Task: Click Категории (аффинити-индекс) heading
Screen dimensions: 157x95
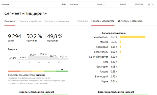Action: pos(116,92)
